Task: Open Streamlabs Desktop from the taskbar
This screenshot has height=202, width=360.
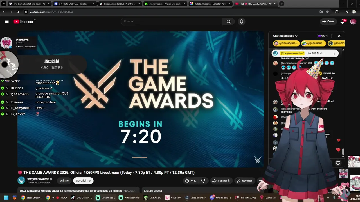Action: click(x=105, y=198)
